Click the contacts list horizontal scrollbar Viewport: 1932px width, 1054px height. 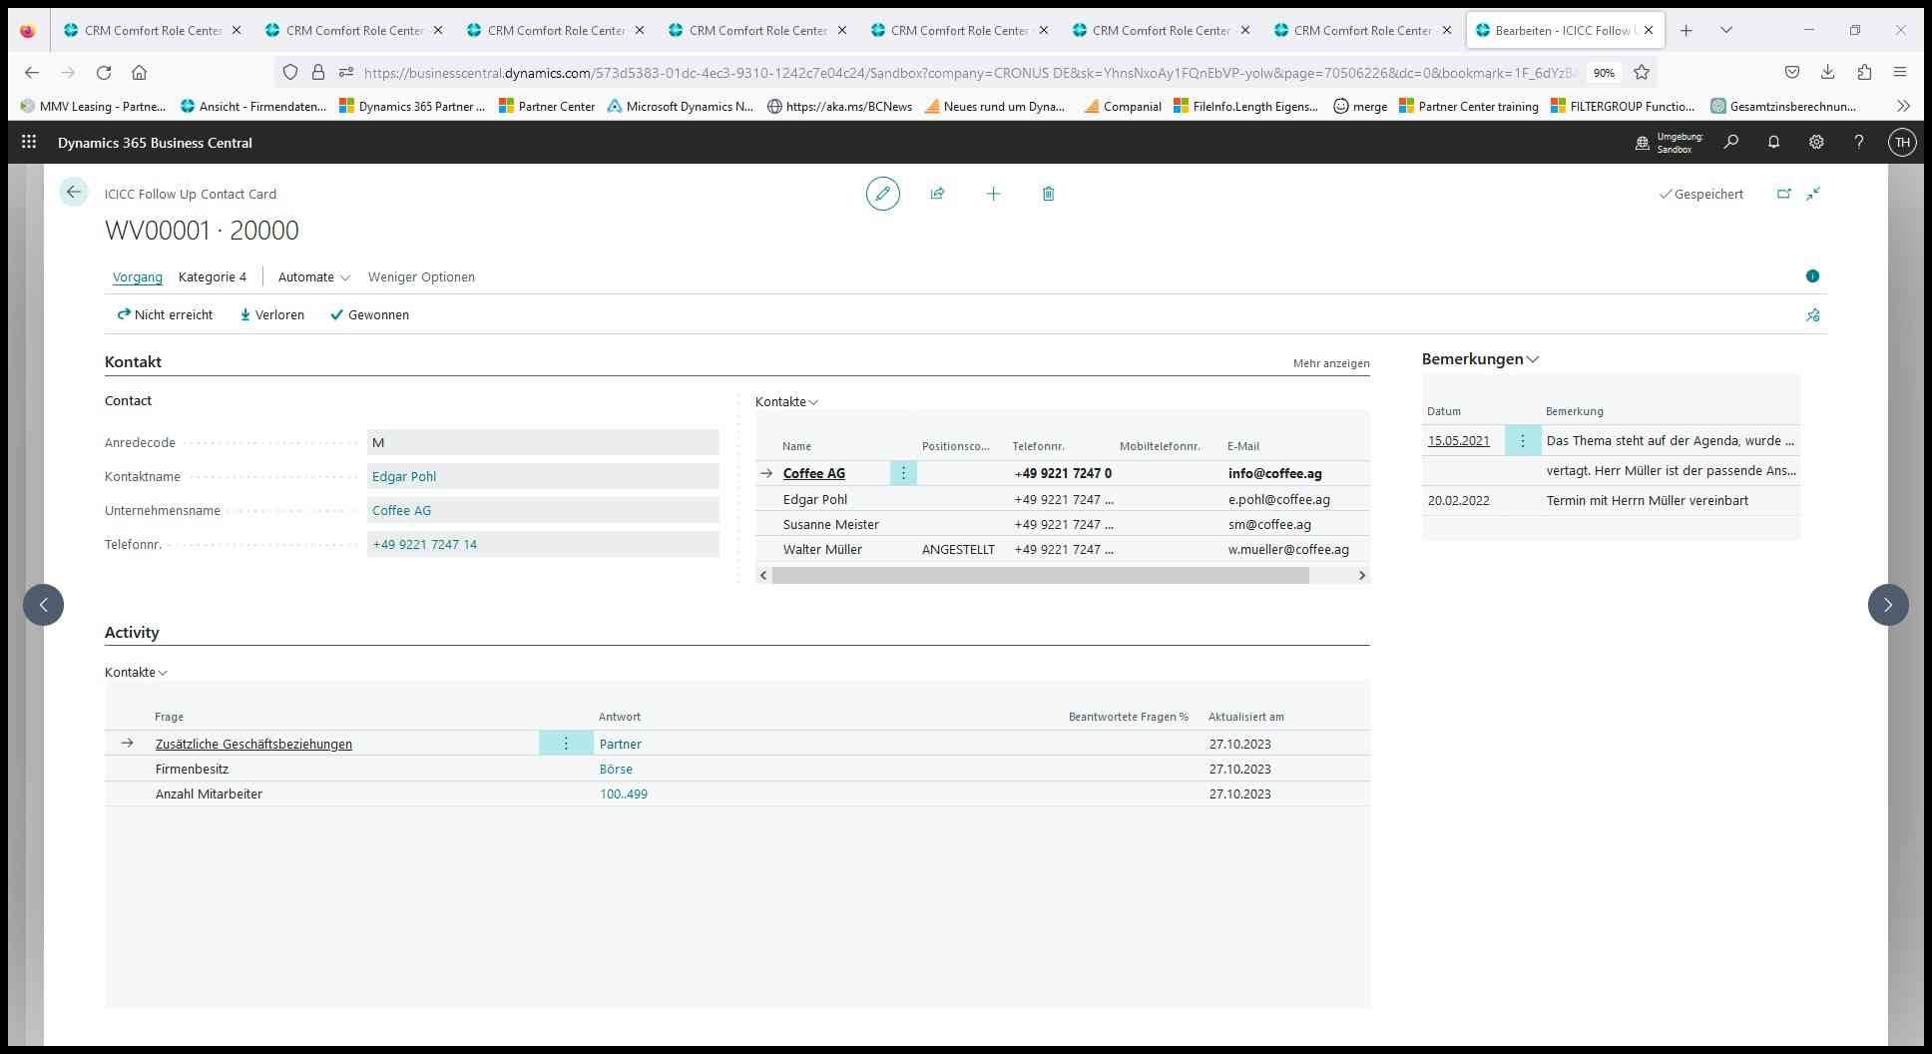tap(1040, 576)
